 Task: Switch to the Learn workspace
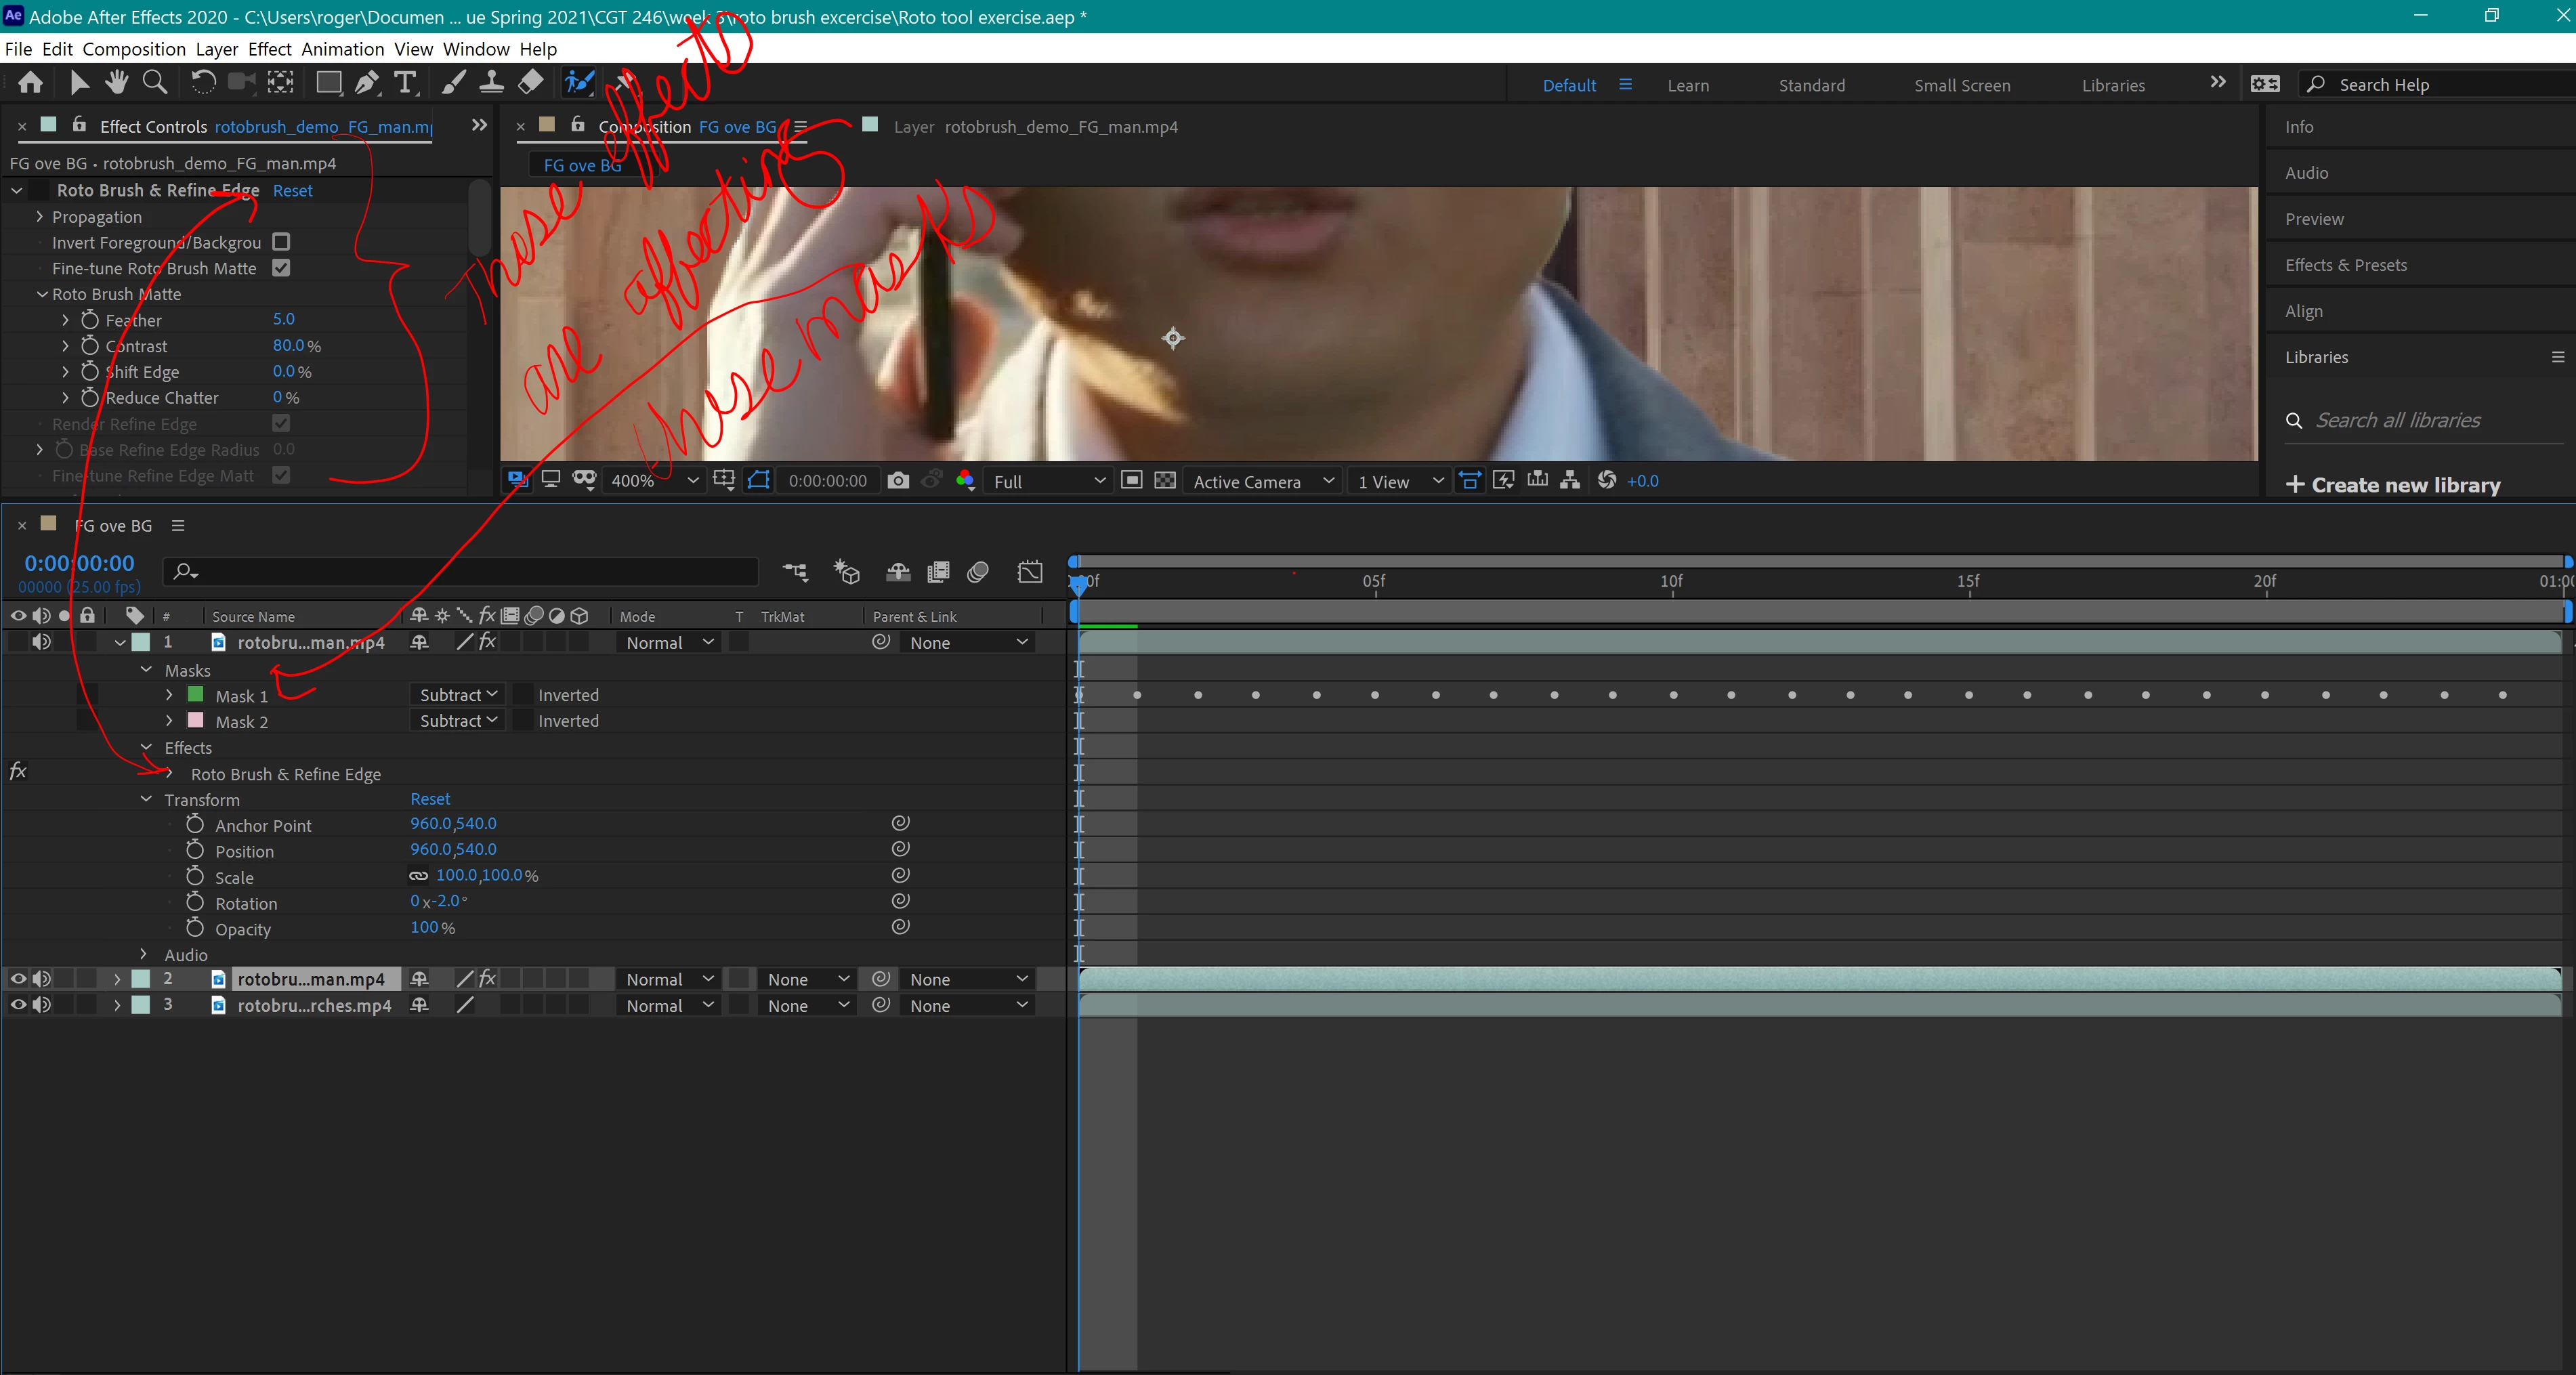tap(1687, 85)
